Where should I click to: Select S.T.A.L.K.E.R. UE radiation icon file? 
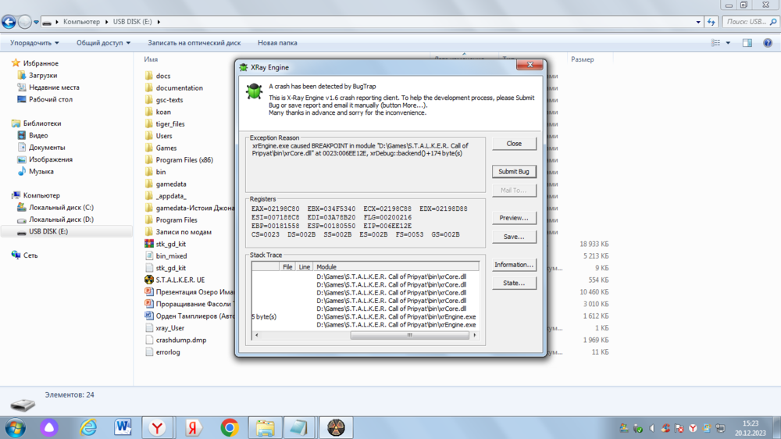click(149, 280)
